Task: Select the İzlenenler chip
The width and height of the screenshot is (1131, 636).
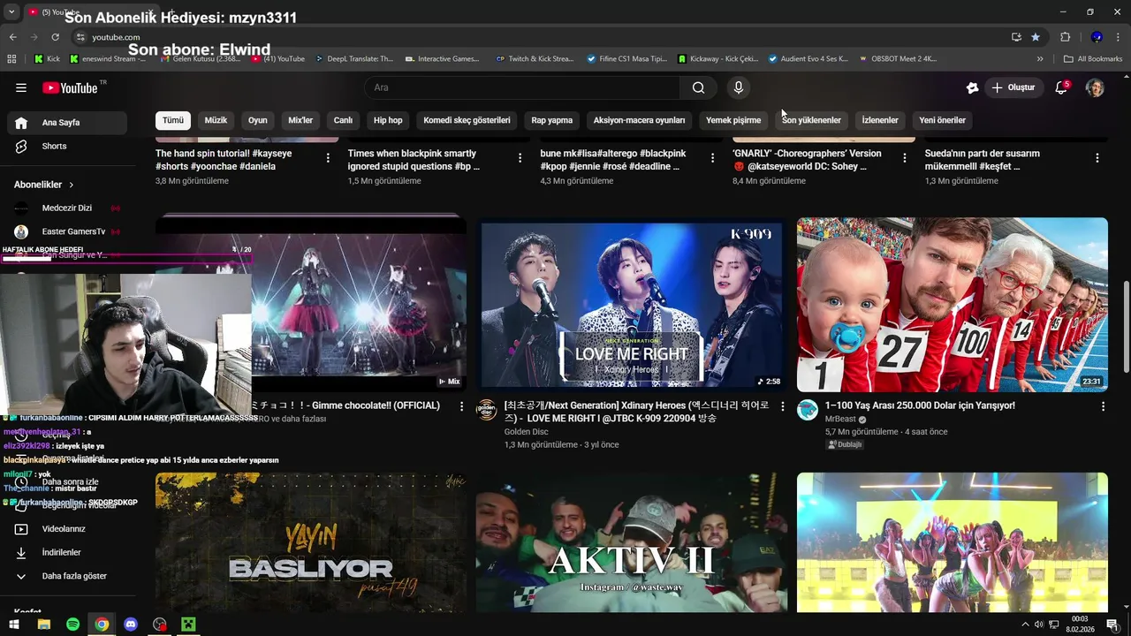Action: click(x=880, y=120)
